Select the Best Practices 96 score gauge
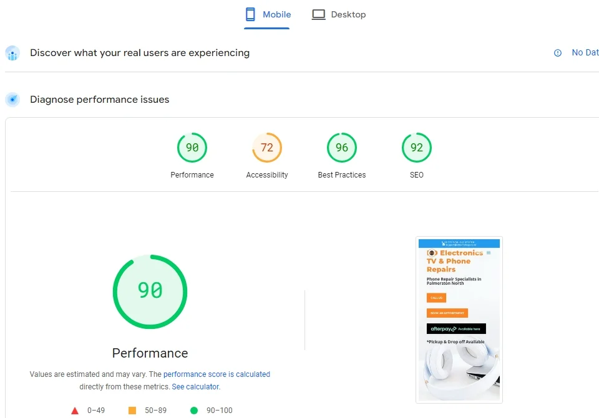599x418 pixels. pos(342,147)
